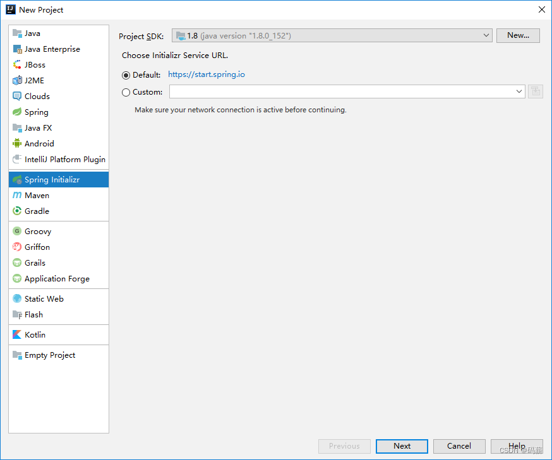
Task: Open the Project SDK dropdown
Action: 486,35
